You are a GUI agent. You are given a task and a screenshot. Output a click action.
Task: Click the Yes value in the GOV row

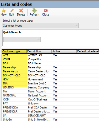click(x=55, y=79)
